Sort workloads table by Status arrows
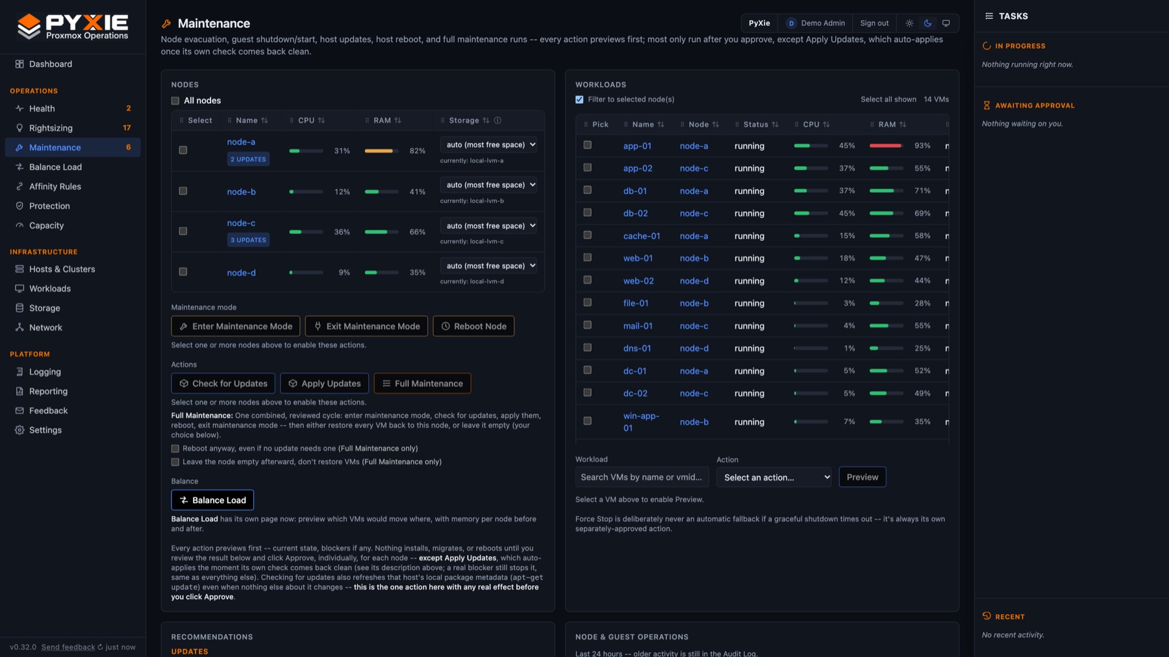Screen dimensions: 1169x657 (x=775, y=125)
